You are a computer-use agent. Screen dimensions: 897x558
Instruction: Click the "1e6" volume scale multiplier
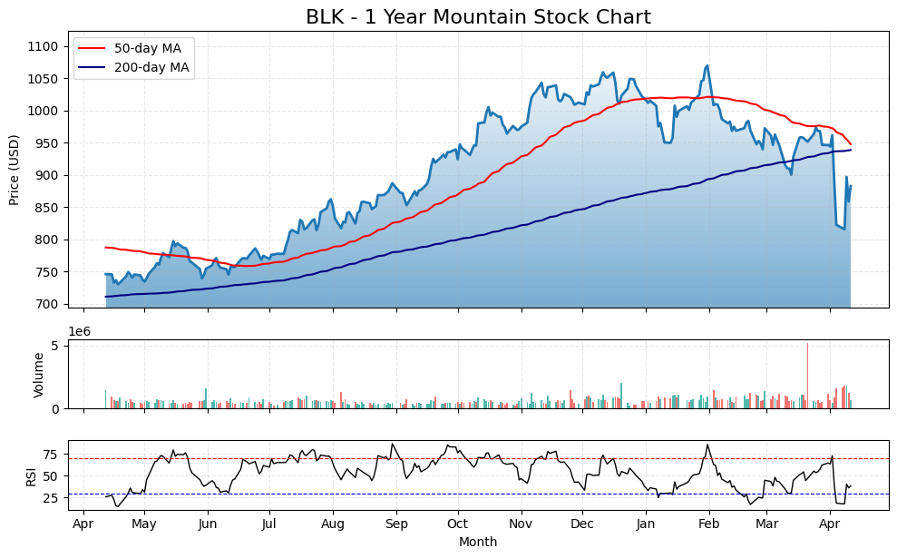(x=80, y=331)
